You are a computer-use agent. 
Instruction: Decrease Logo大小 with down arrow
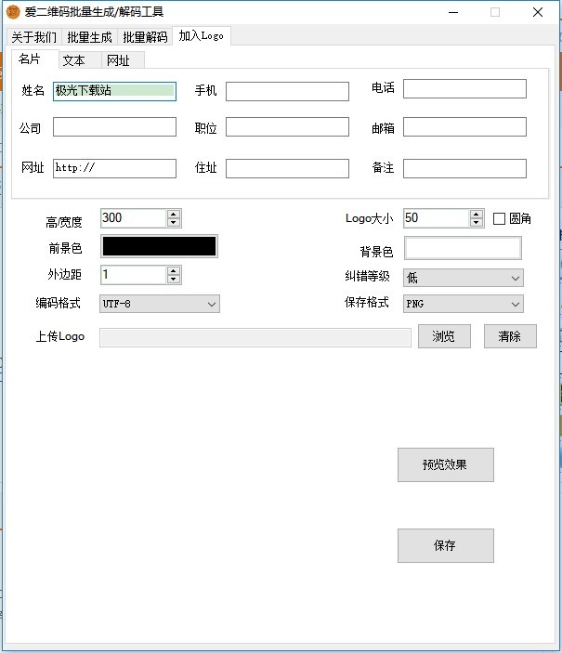477,223
